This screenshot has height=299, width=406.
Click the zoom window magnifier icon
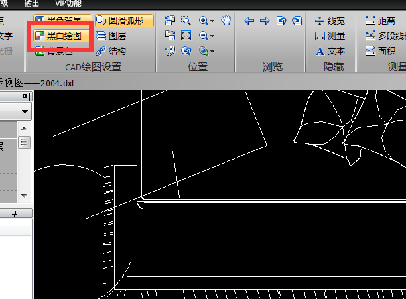point(186,21)
